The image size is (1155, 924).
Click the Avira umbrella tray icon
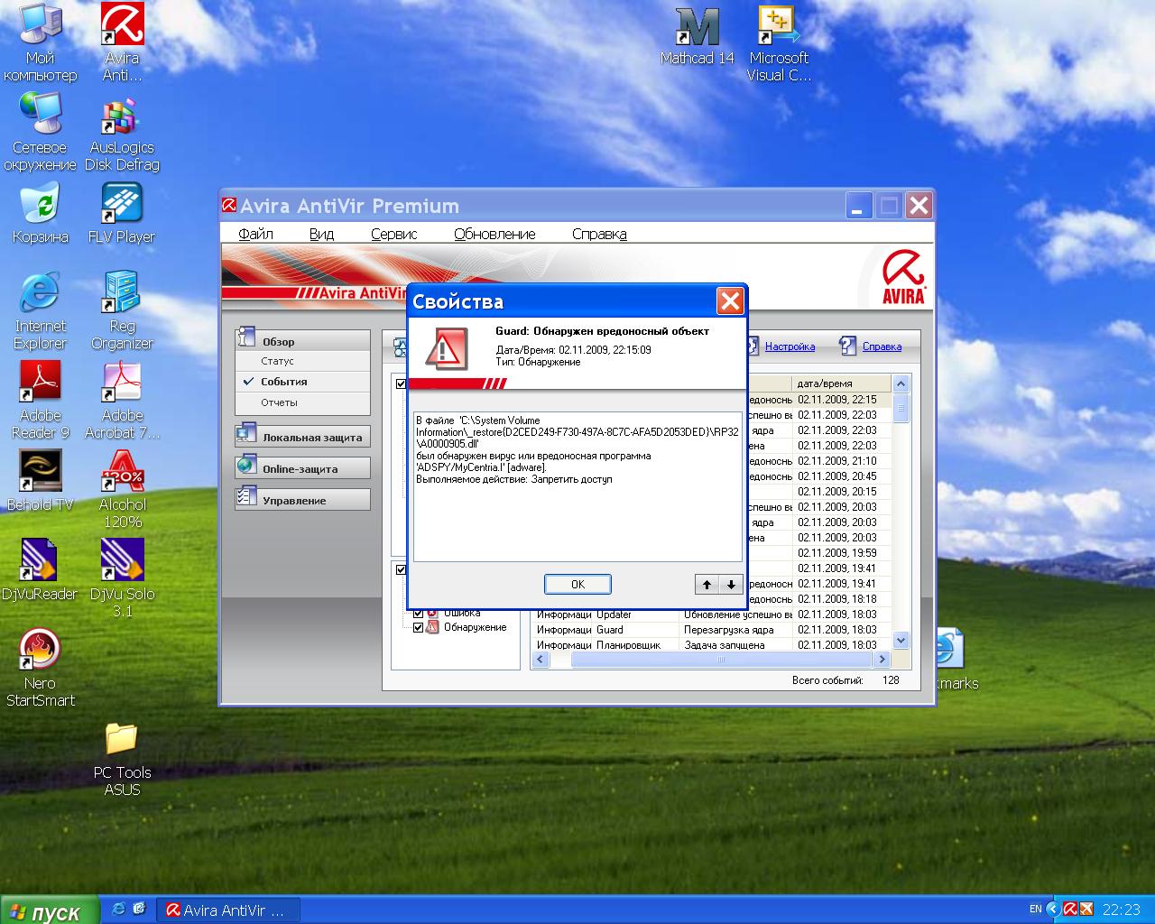(x=1069, y=910)
